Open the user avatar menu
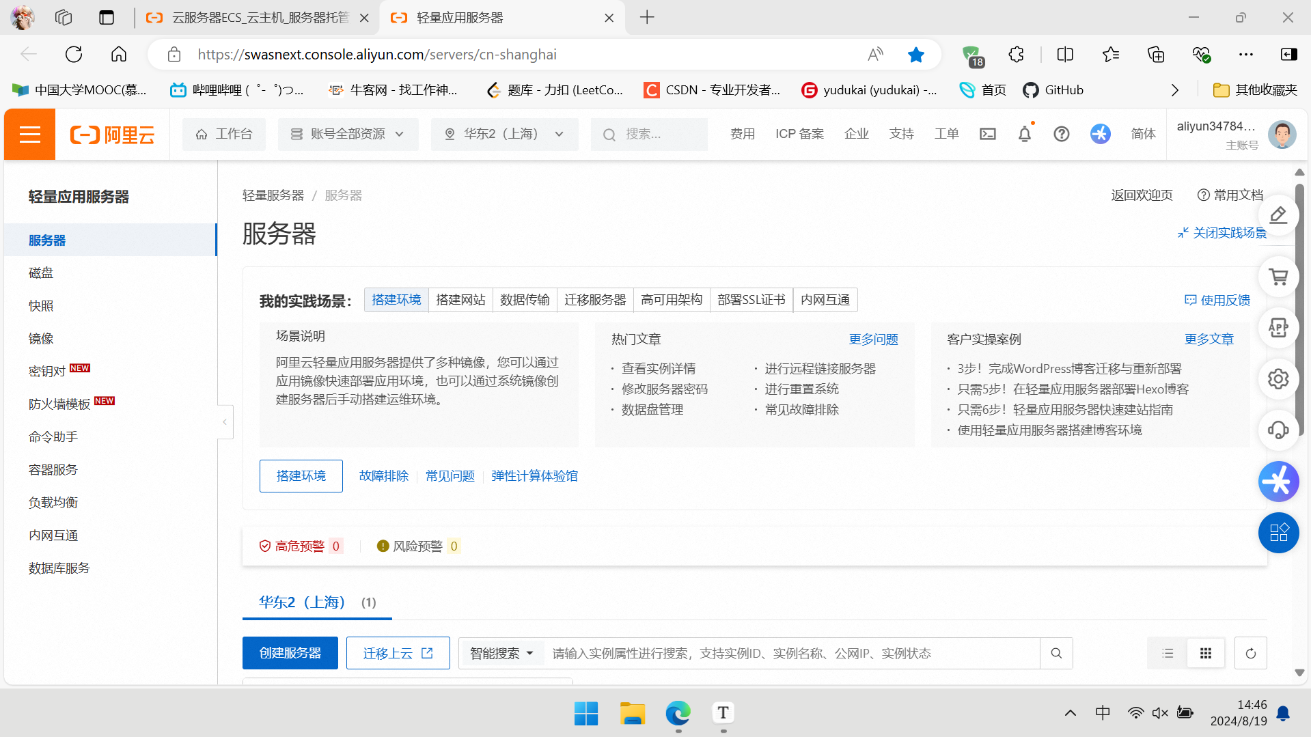The width and height of the screenshot is (1311, 737). coord(1282,134)
